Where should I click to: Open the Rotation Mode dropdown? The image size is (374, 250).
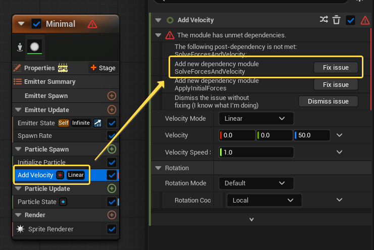[x=256, y=183]
